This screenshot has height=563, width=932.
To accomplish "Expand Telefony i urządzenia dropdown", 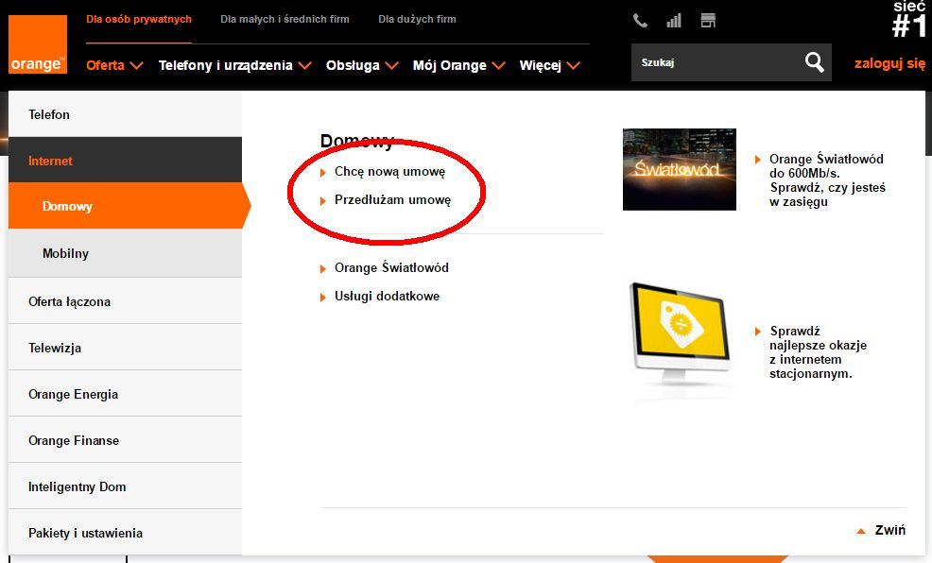I will (x=234, y=65).
